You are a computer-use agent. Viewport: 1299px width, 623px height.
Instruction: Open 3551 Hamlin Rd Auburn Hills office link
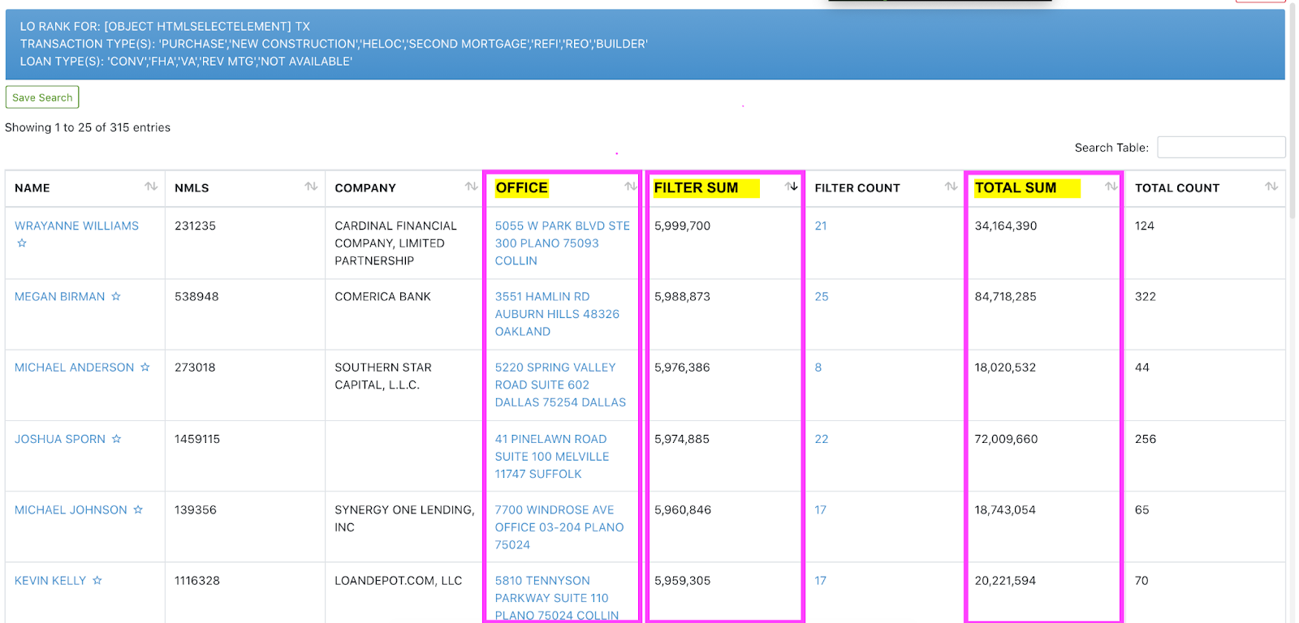pyautogui.click(x=557, y=314)
